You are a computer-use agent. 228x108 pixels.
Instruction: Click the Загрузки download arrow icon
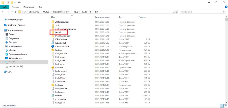click(7, 42)
